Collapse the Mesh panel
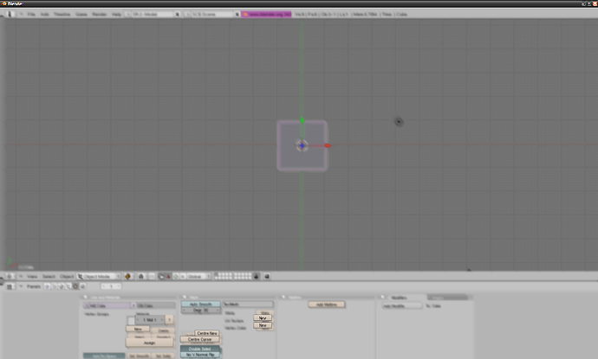This screenshot has height=359, width=598. (x=185, y=298)
